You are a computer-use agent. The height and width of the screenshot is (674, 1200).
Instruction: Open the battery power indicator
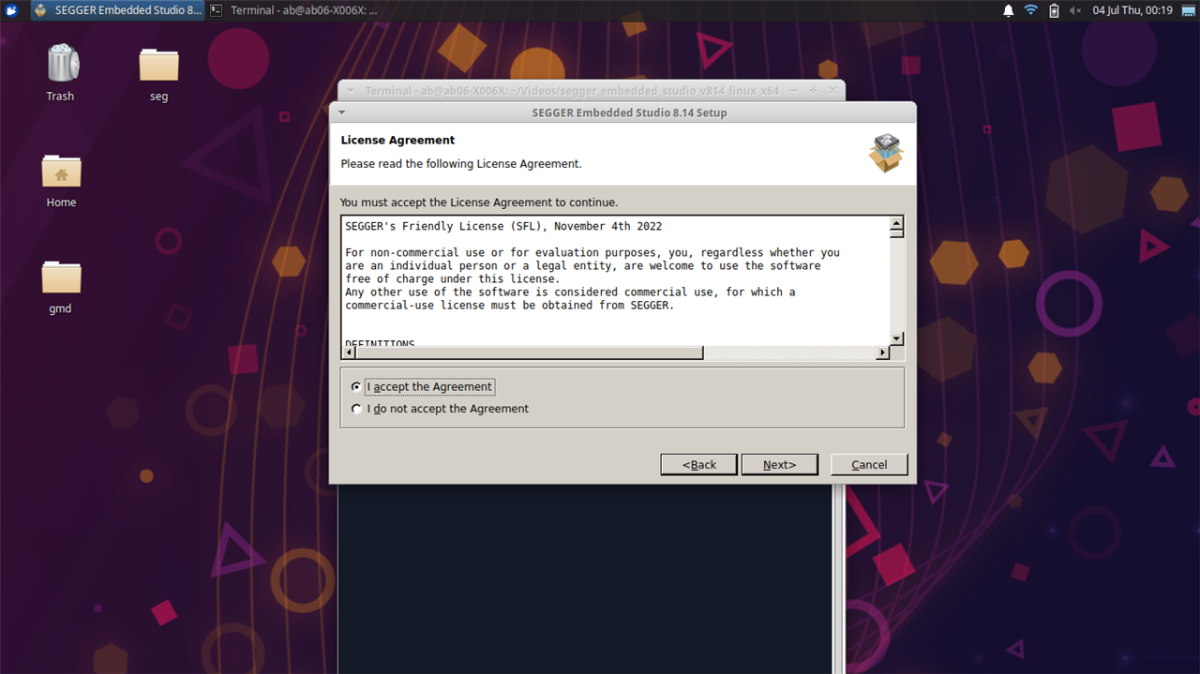click(x=1054, y=10)
